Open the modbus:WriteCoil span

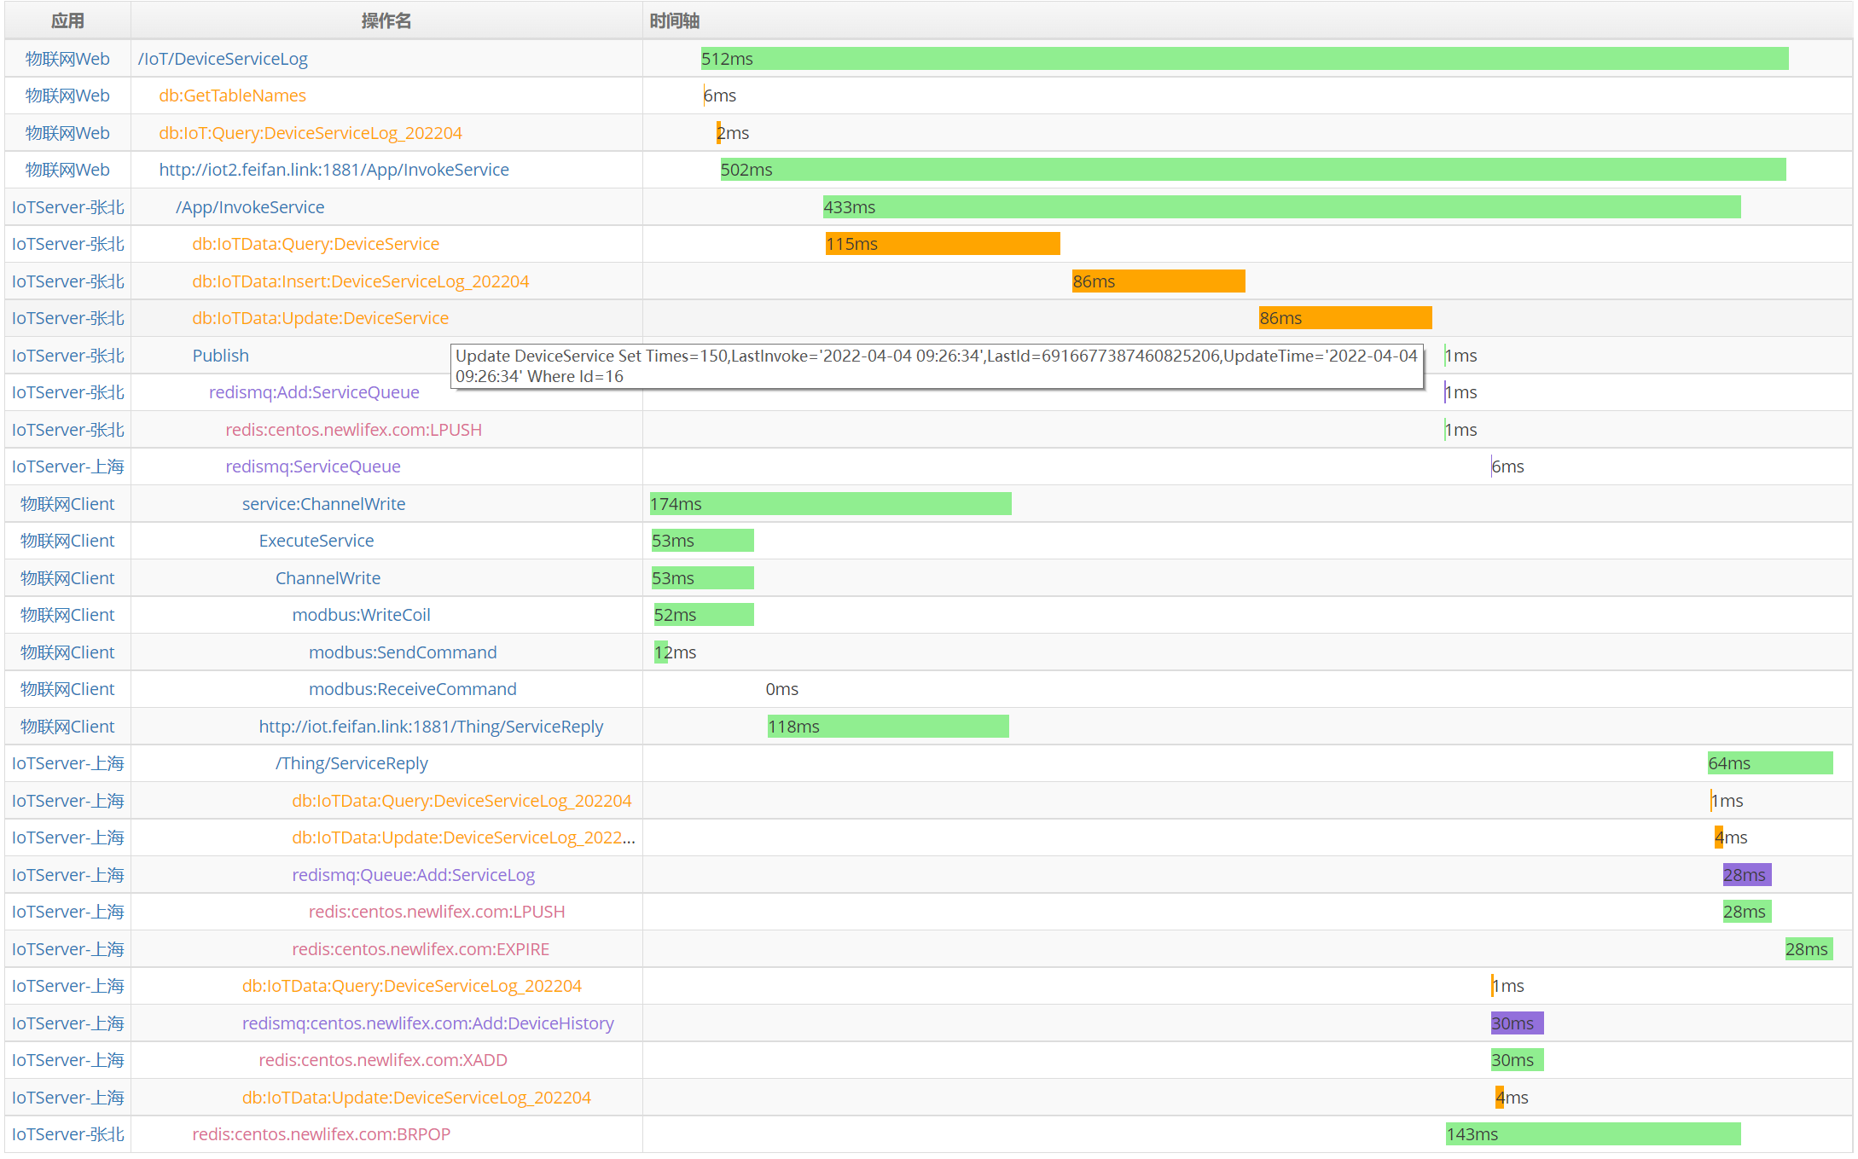(x=361, y=615)
